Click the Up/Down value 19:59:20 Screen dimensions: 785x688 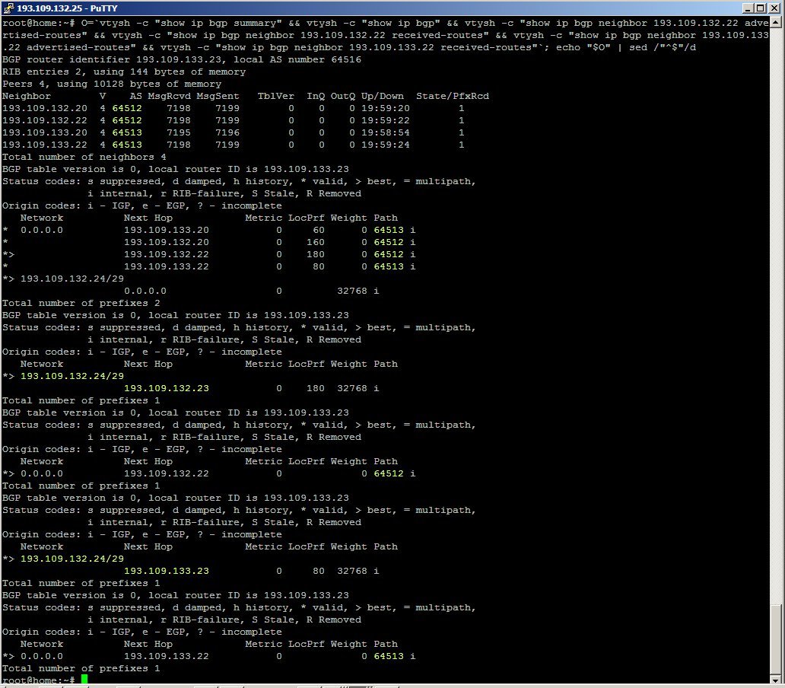click(x=386, y=108)
